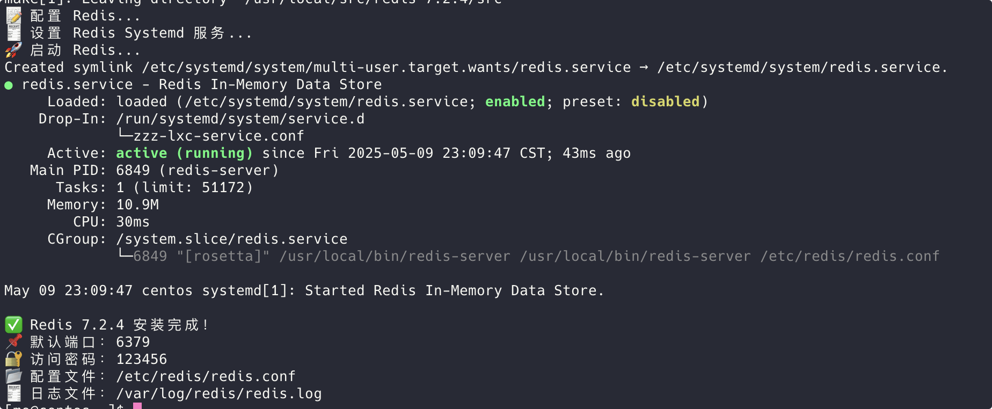Click the lock-and-key emoji before 访问密码
The height and width of the screenshot is (409, 992).
pos(13,359)
